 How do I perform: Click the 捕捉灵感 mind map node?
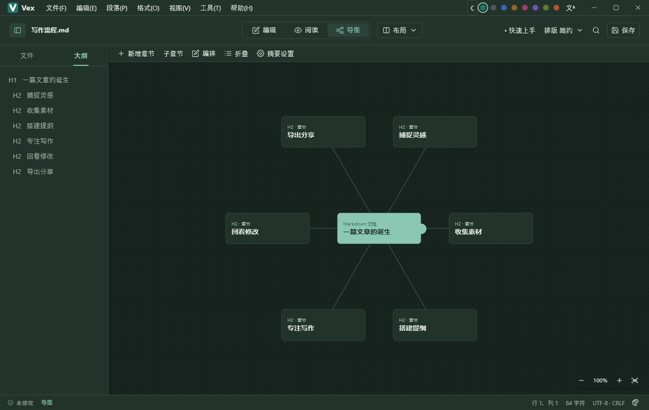pyautogui.click(x=435, y=132)
